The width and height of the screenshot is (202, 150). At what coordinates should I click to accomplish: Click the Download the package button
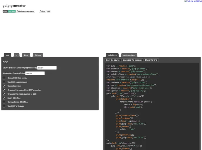click(132, 60)
